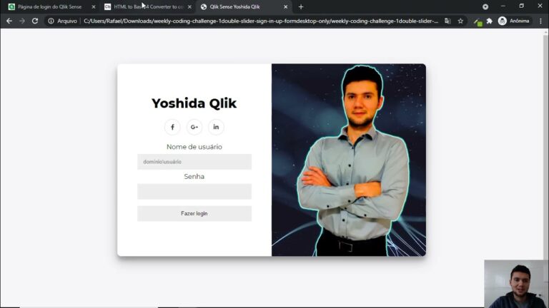The width and height of the screenshot is (549, 308).
Task: Click the webcam overlay of the presenter
Action: pos(516,284)
